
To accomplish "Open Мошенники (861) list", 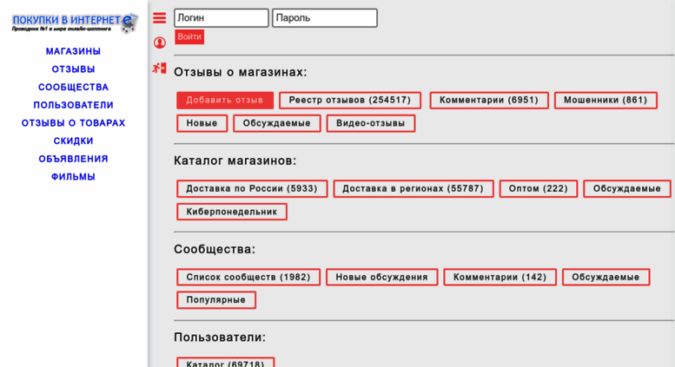I will [x=606, y=100].
